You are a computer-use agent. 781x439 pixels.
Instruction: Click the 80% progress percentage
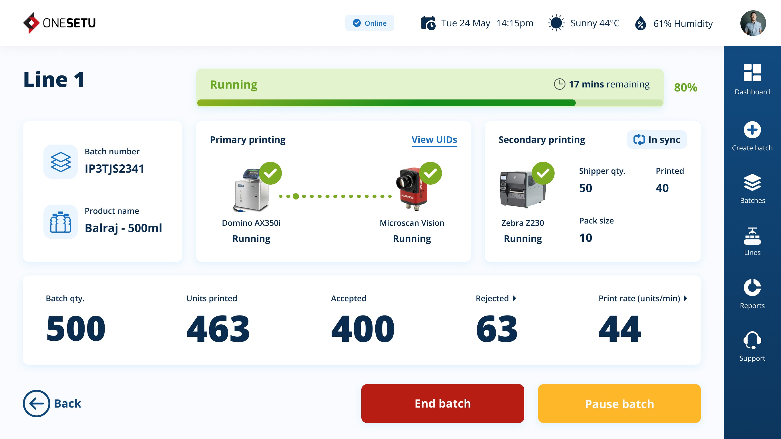(x=686, y=87)
